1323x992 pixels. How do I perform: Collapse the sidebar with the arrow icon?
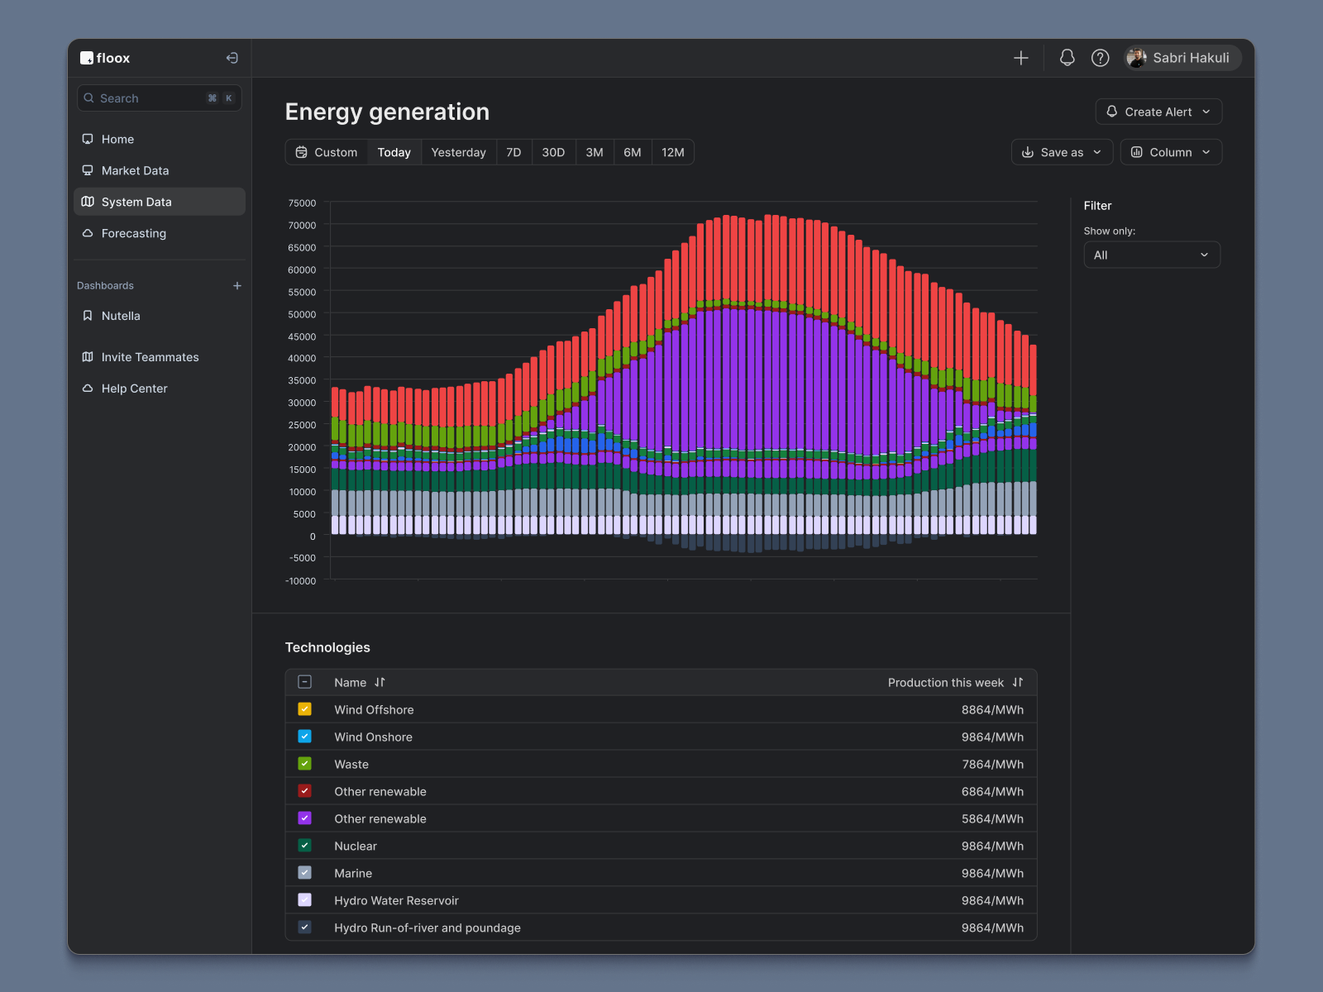(x=232, y=58)
